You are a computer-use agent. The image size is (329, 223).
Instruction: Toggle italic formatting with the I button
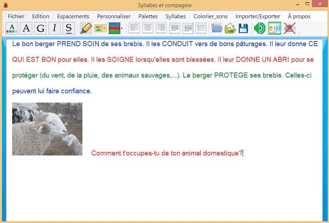(x=55, y=28)
